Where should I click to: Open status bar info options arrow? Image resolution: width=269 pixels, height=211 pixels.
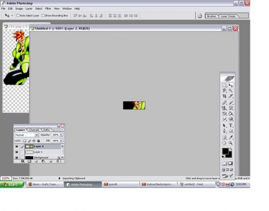click(x=59, y=178)
